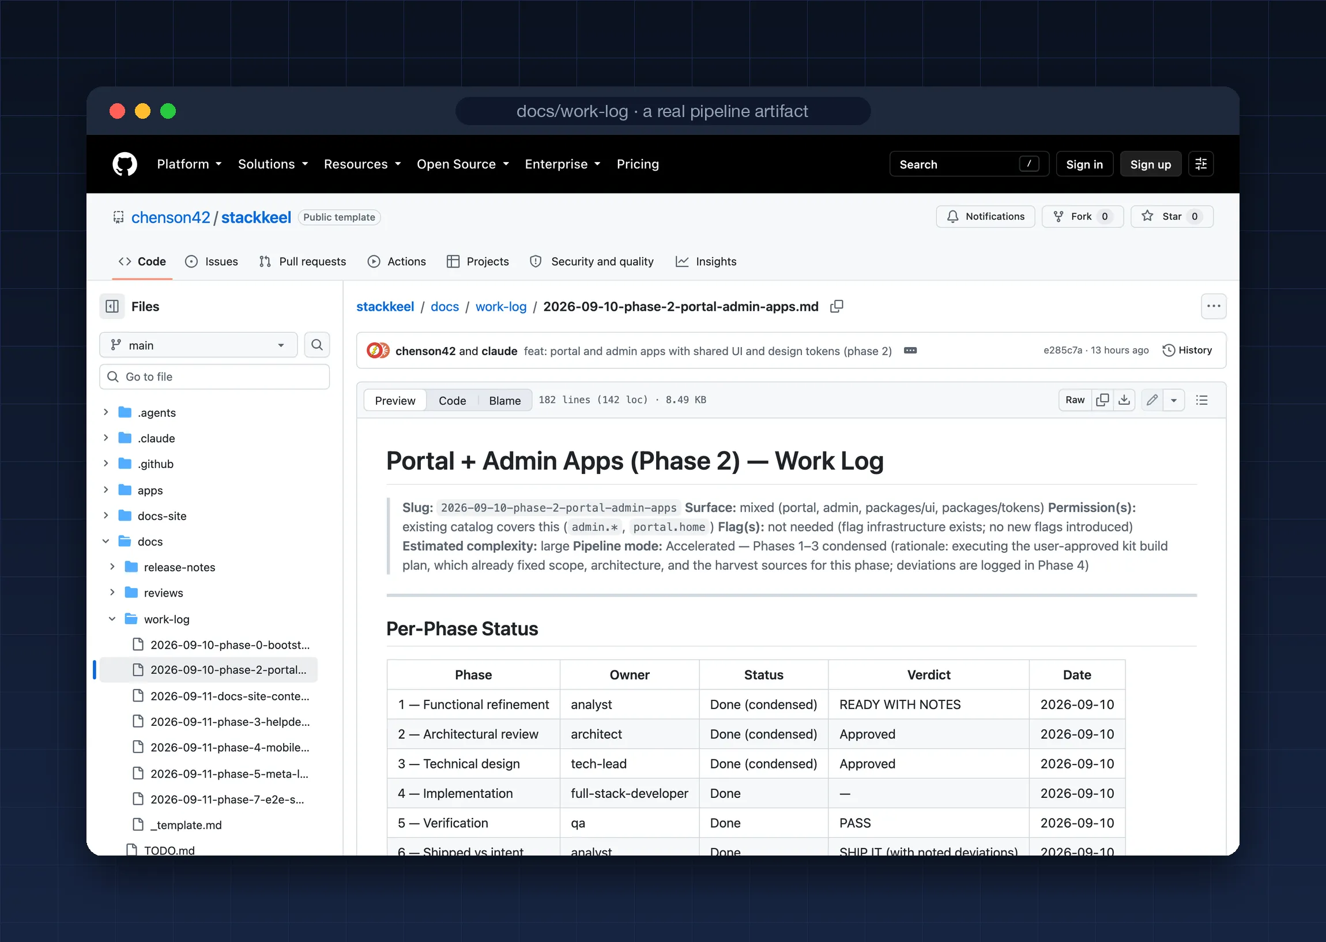Image resolution: width=1326 pixels, height=942 pixels.
Task: Click the Sign in button
Action: pyautogui.click(x=1084, y=164)
